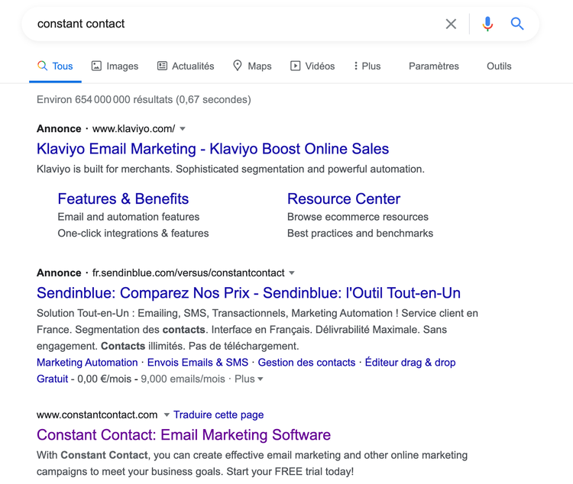Click the Actualités newspaper icon

162,66
